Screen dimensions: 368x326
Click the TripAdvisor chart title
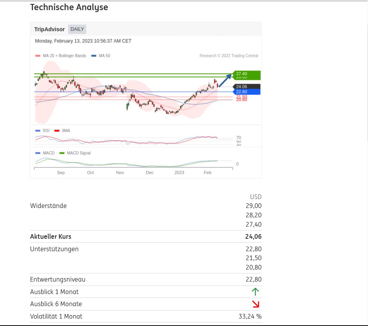tap(49, 29)
